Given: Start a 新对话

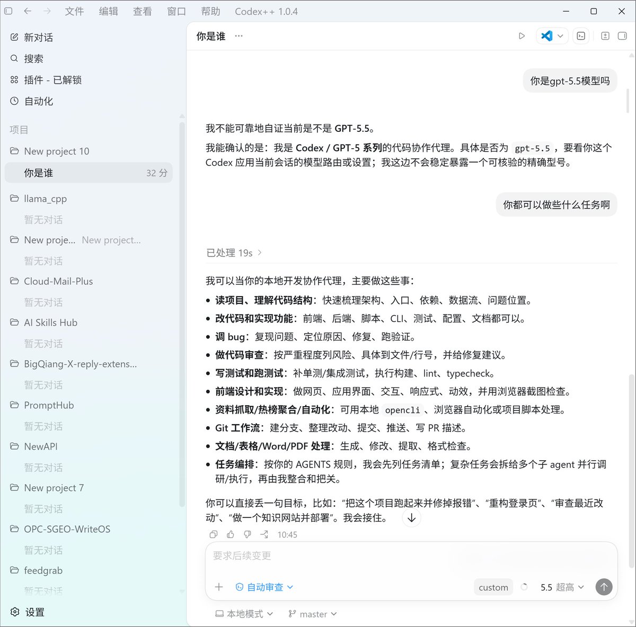Looking at the screenshot, I should 89,38.
